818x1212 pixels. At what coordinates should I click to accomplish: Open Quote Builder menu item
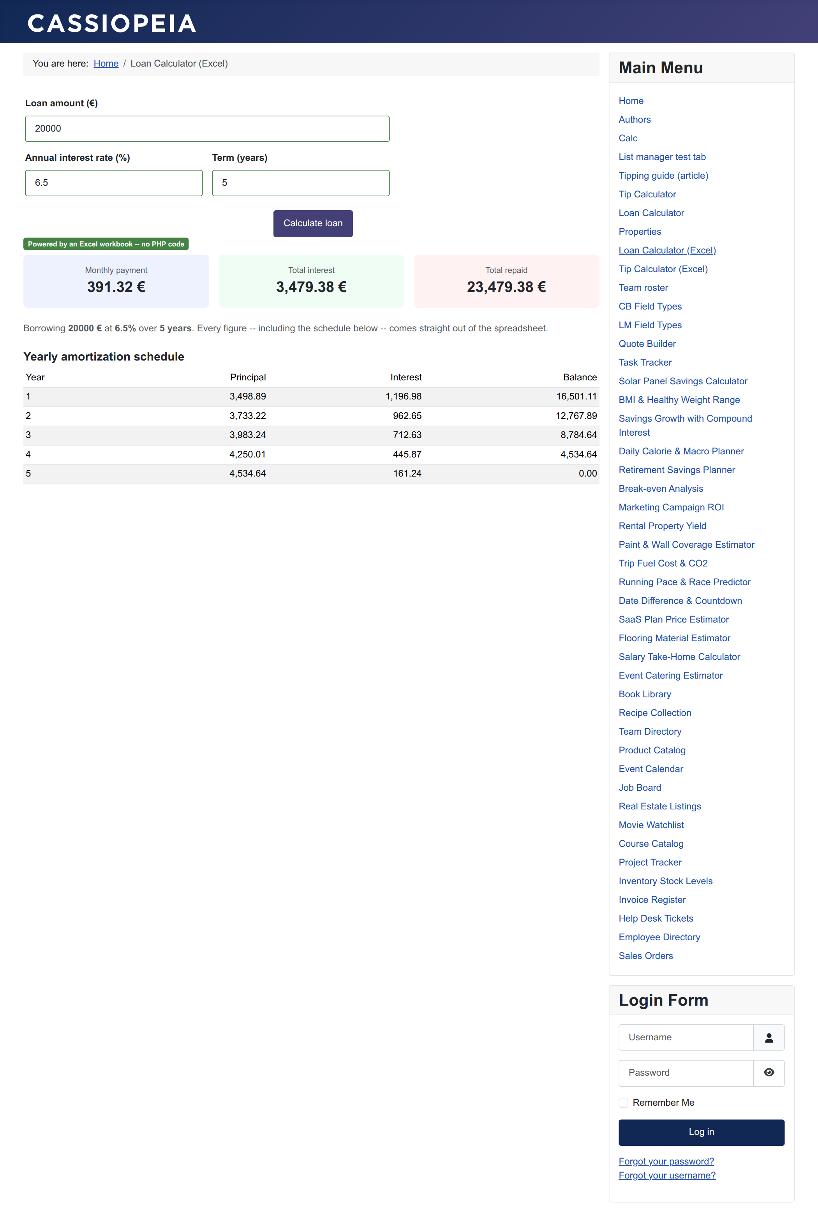click(x=647, y=343)
